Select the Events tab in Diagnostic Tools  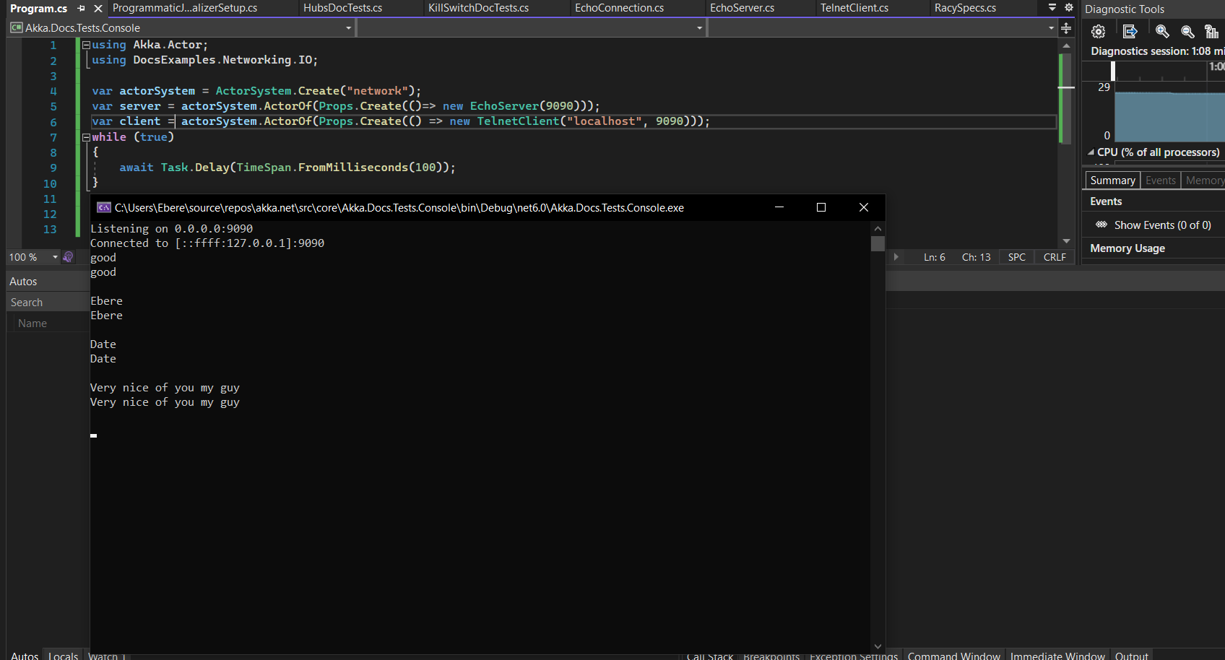point(1160,181)
